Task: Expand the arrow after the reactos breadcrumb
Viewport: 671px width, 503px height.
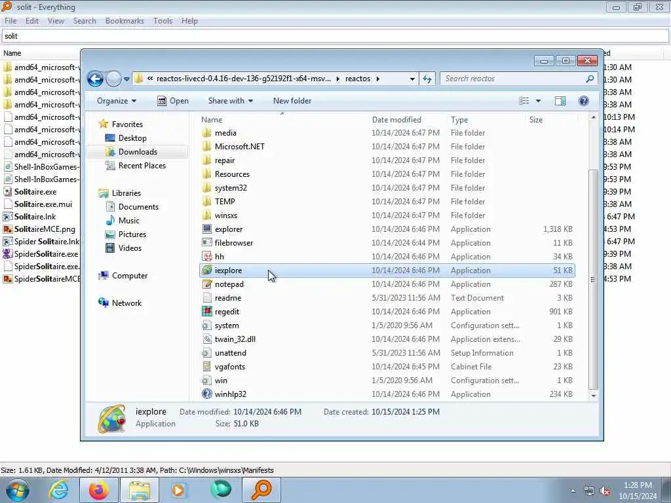Action: (378, 79)
